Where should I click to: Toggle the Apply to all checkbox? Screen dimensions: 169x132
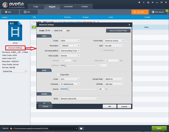(x=52, y=31)
